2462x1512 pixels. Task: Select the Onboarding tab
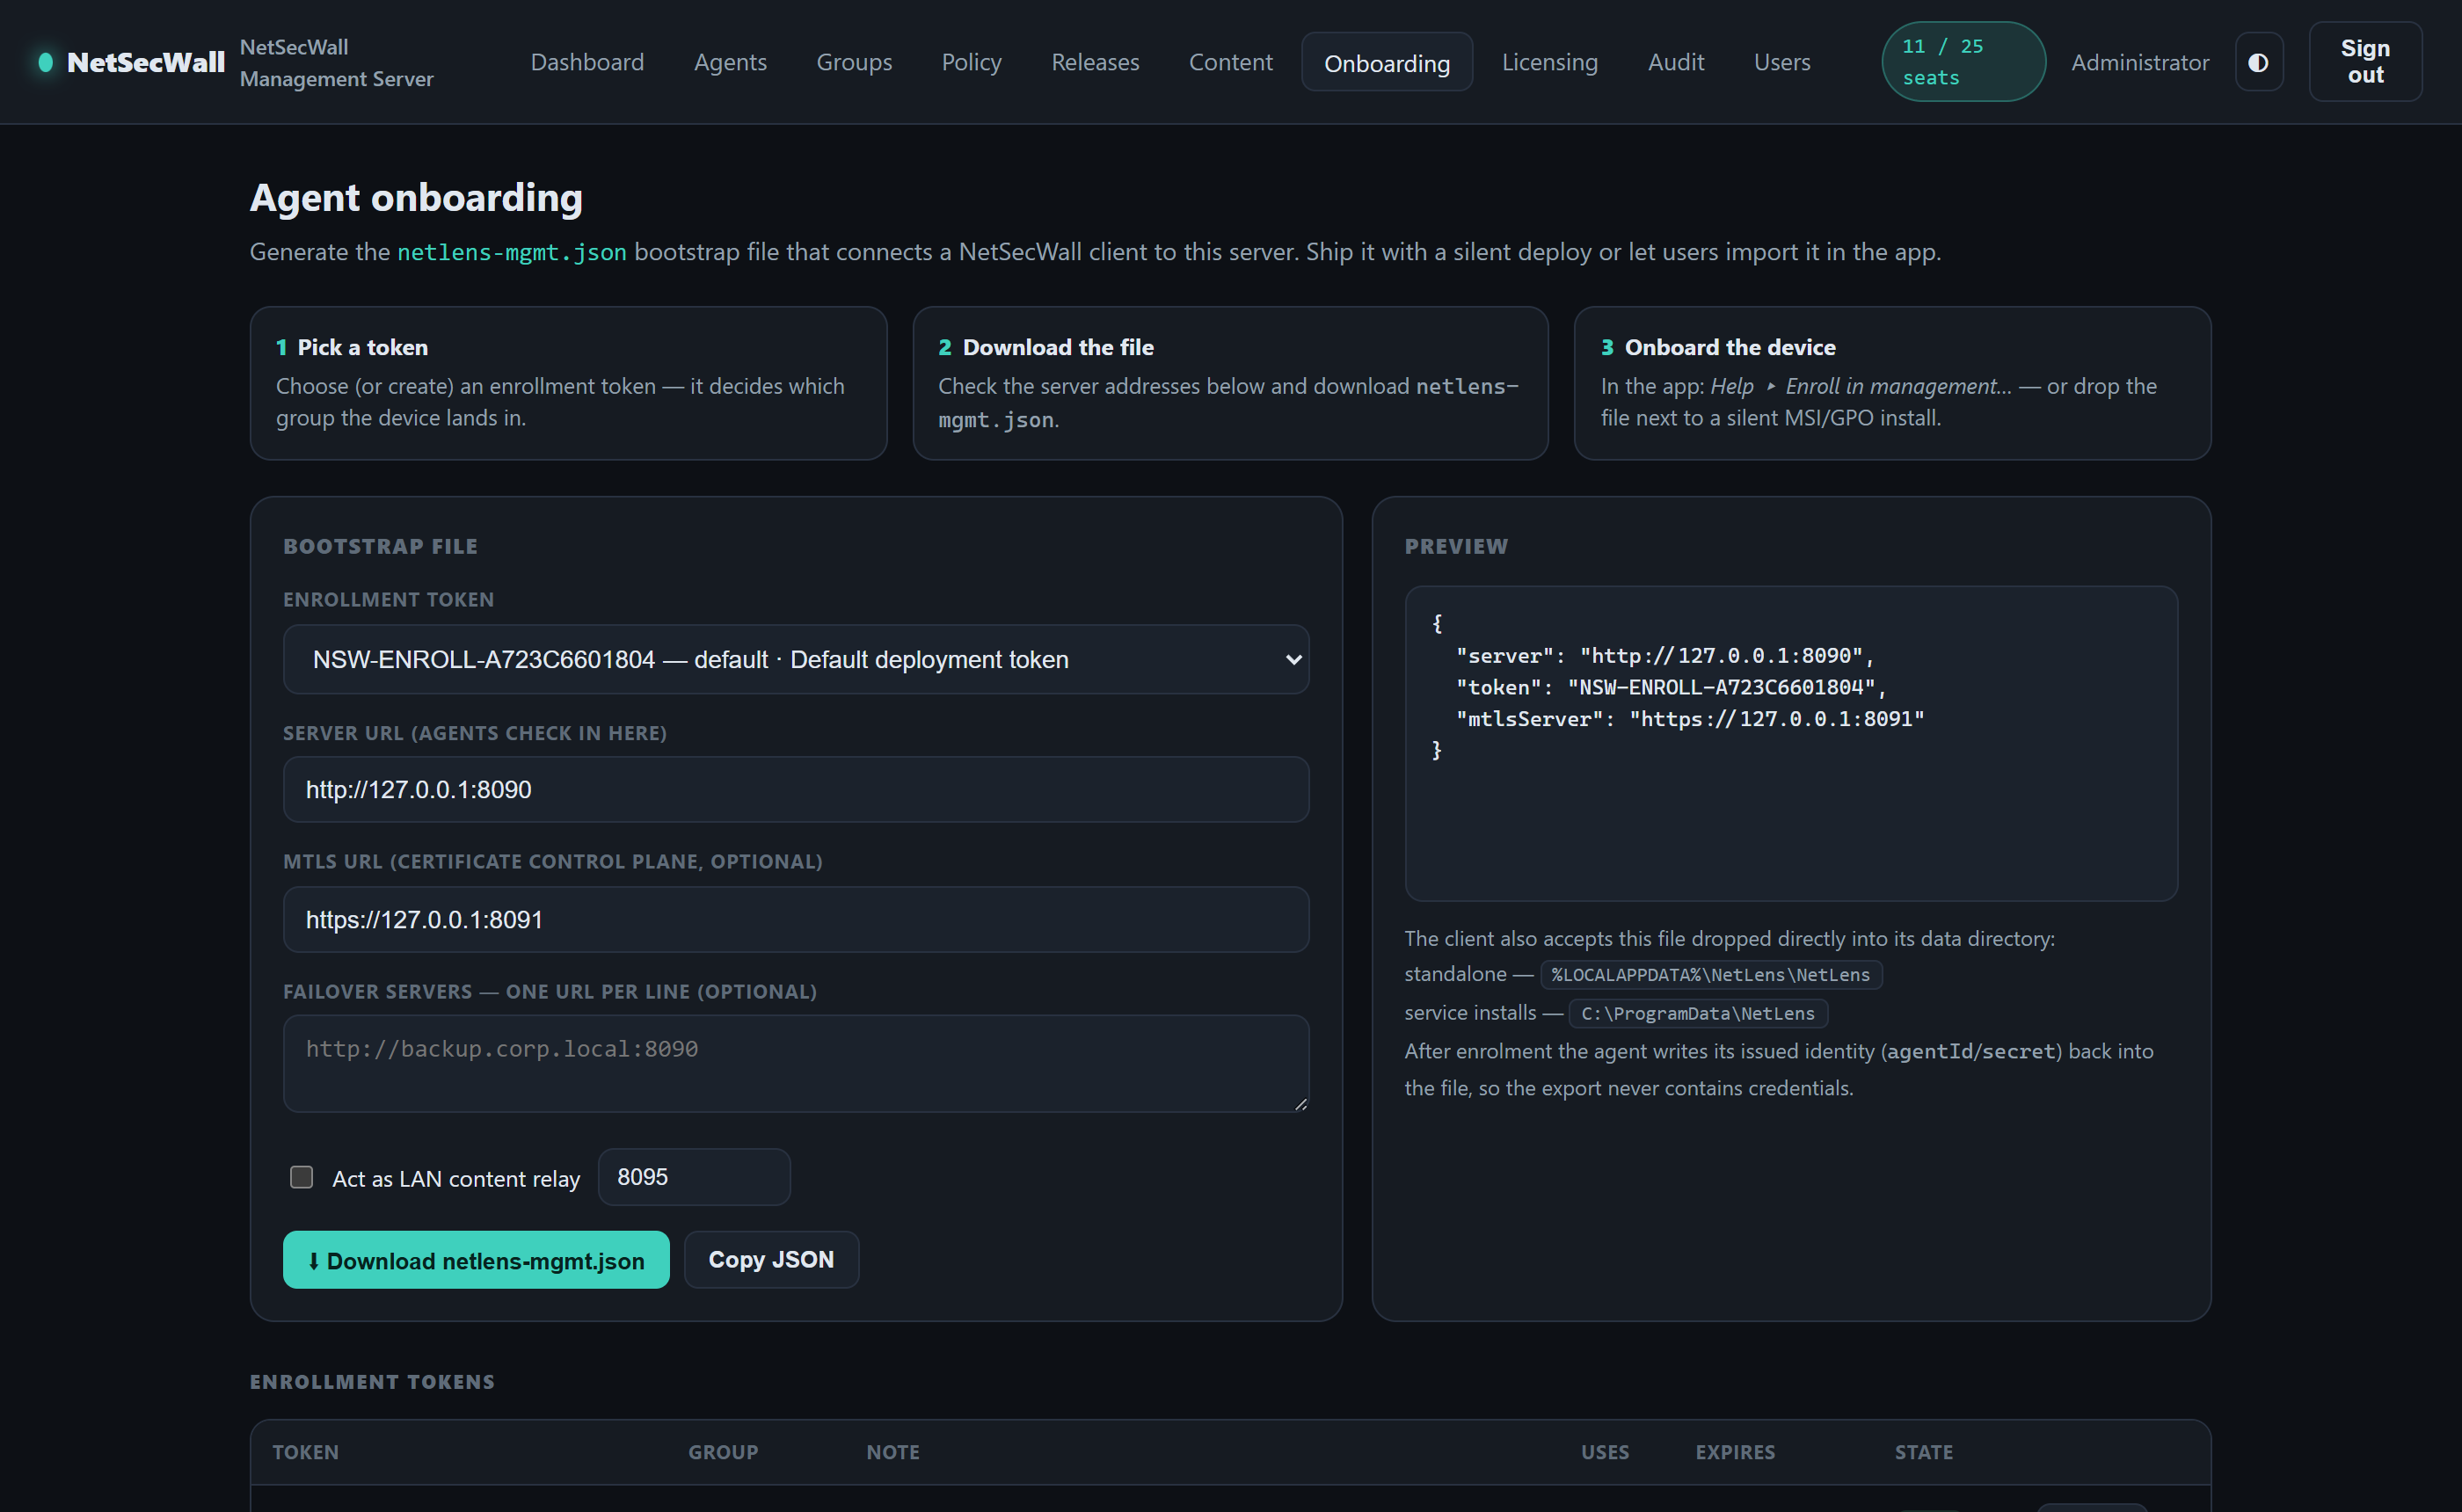[1387, 62]
